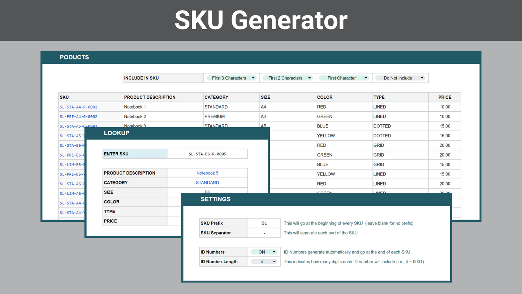
Task: Click the SETTINGS panel title
Action: [215, 199]
